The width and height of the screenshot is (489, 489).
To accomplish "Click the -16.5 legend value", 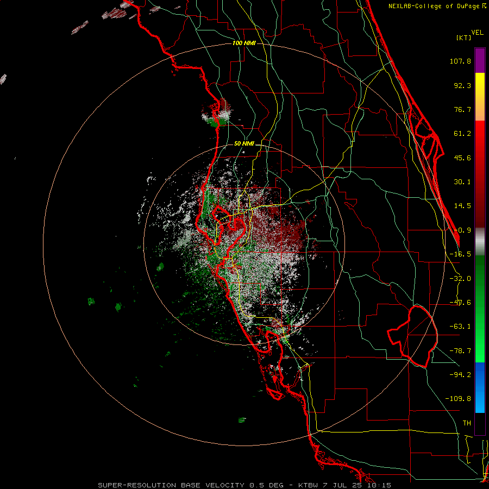I will pyautogui.click(x=460, y=254).
